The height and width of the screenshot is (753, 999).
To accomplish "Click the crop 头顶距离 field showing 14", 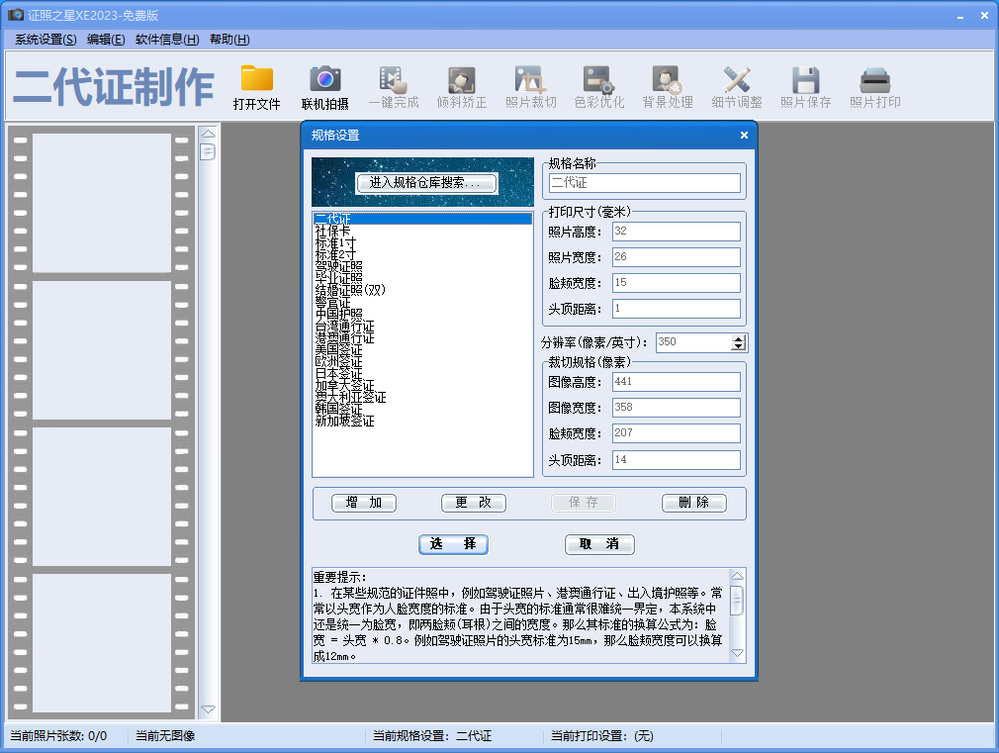I will 676,460.
